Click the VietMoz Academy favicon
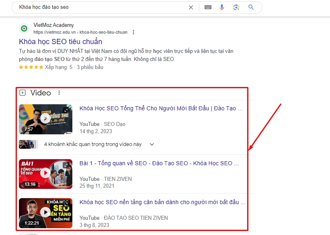Viewport: 330px width, 235px height. (24, 28)
